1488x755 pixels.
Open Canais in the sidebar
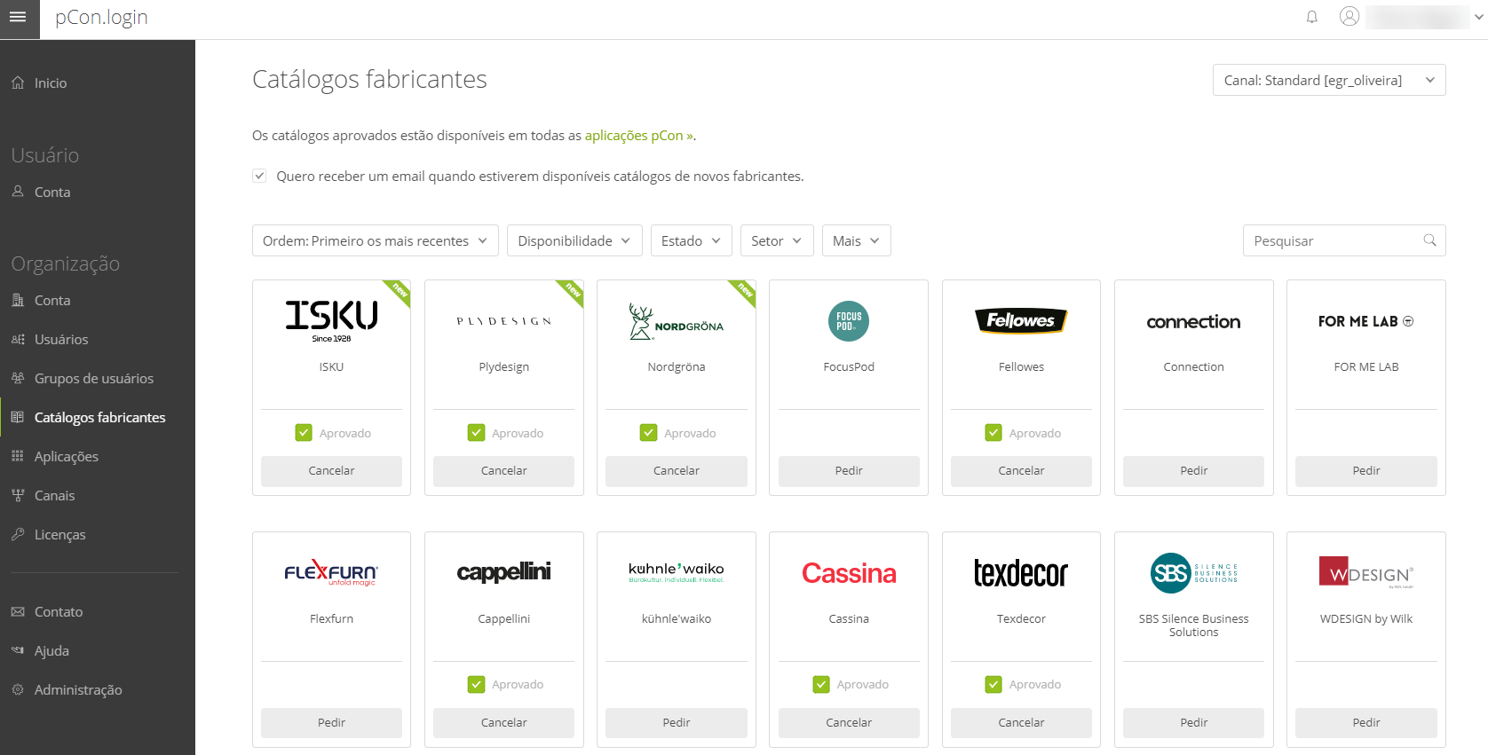click(55, 495)
